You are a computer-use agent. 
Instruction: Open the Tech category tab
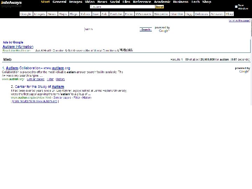(x=195, y=2)
